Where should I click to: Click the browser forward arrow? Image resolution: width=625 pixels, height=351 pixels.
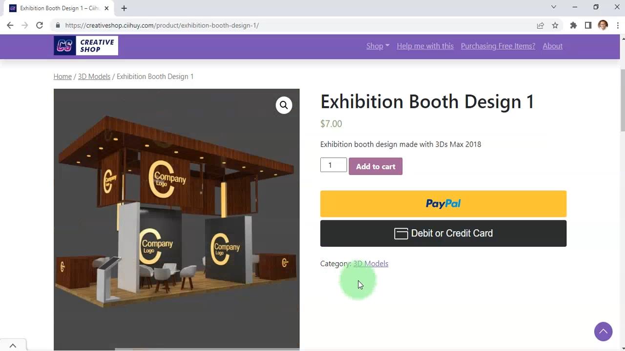tap(25, 25)
